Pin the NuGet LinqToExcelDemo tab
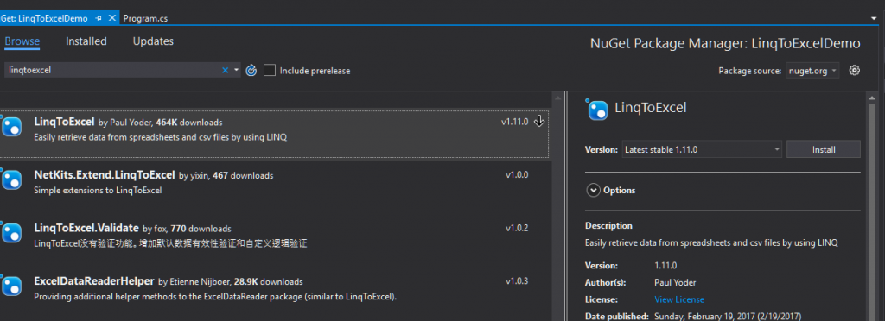Screen dimensions: 885x321 (99, 18)
